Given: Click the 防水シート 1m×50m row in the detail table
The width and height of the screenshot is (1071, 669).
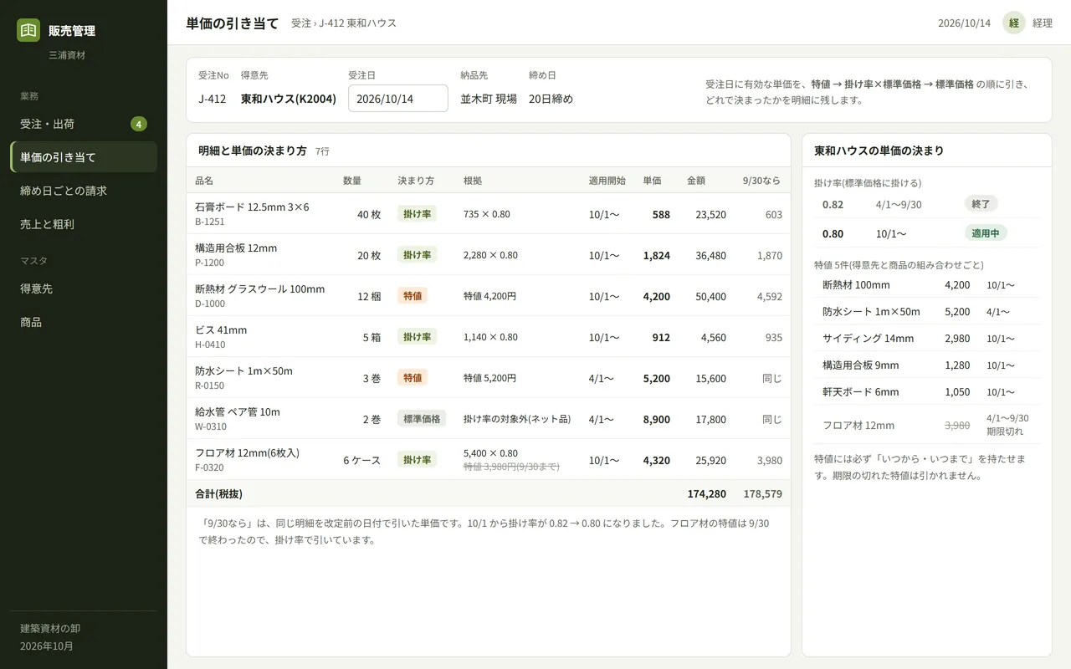Looking at the screenshot, I should pyautogui.click(x=489, y=378).
